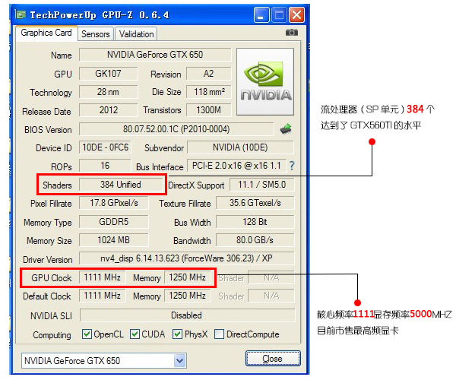Toggle the PhysX checkbox
Viewport: 456px width, 380px height.
pos(177,334)
